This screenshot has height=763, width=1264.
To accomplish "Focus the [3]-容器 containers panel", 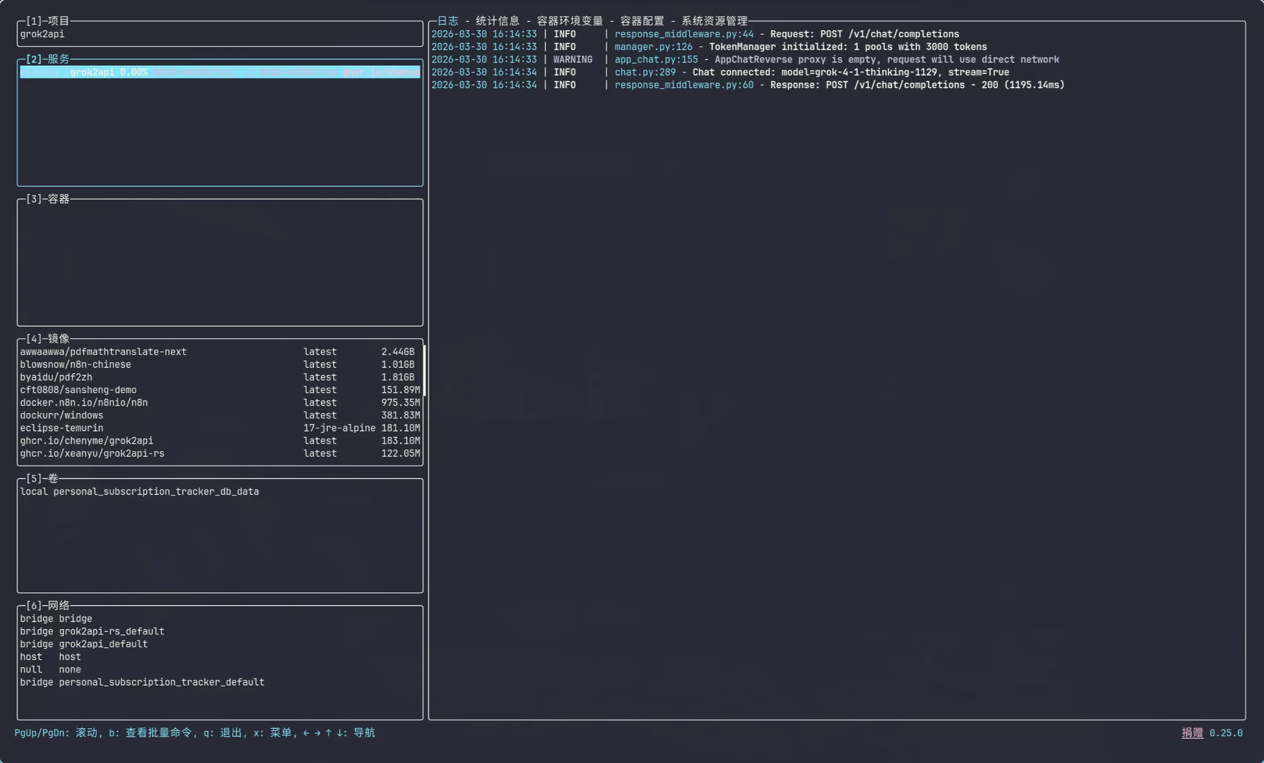I will (x=219, y=262).
